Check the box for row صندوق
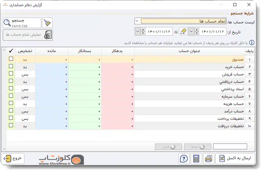Viewport: 261px width, 170px height. click(11, 59)
